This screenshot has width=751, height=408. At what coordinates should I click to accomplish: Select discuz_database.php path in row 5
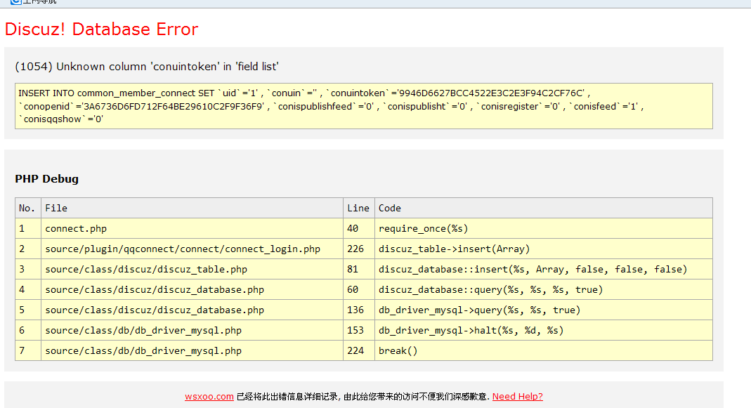192,310
